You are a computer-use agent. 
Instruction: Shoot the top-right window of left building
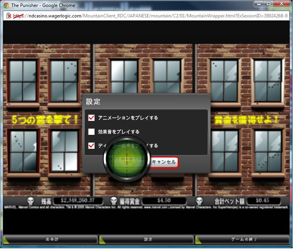pyautogui.click(x=64, y=81)
